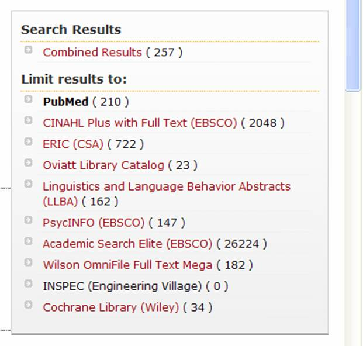Limit results to CINAHL Plus with Full Text
Screen dimensions: 363x346
140,123
